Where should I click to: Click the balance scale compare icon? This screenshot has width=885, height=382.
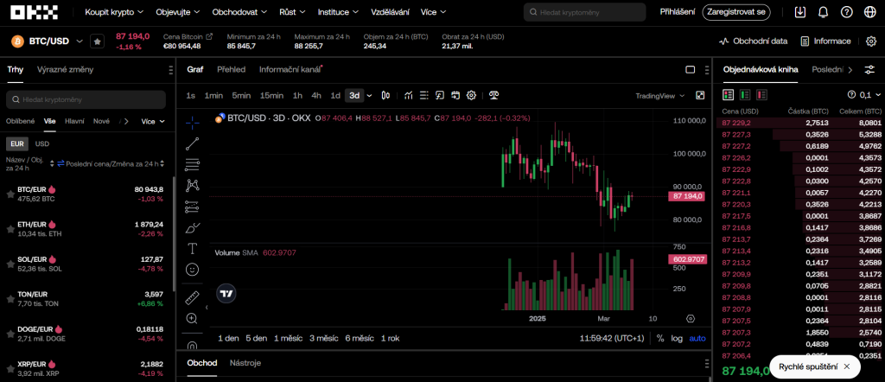pyautogui.click(x=494, y=95)
